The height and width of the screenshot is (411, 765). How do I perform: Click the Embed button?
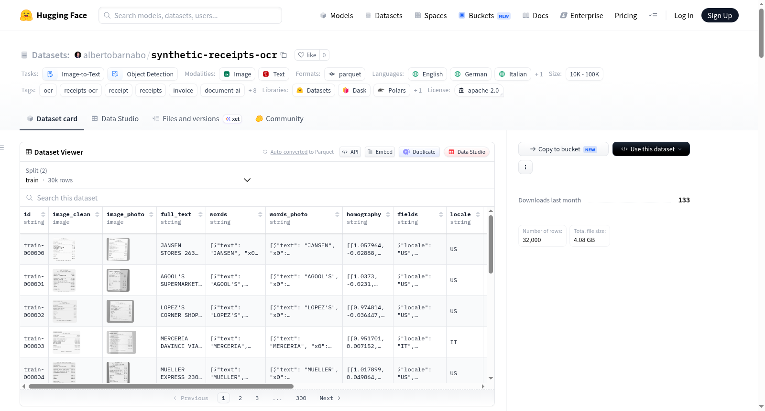[380, 152]
